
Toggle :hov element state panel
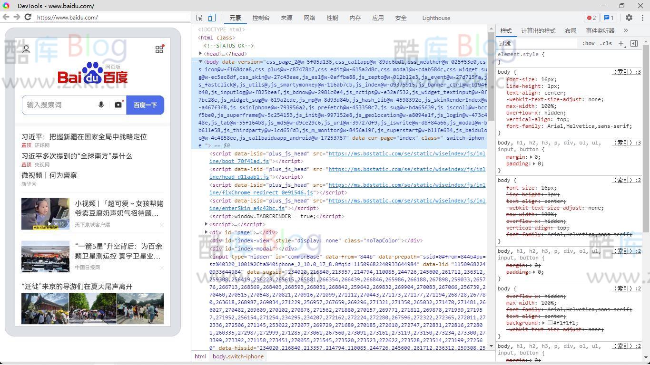[x=589, y=43]
